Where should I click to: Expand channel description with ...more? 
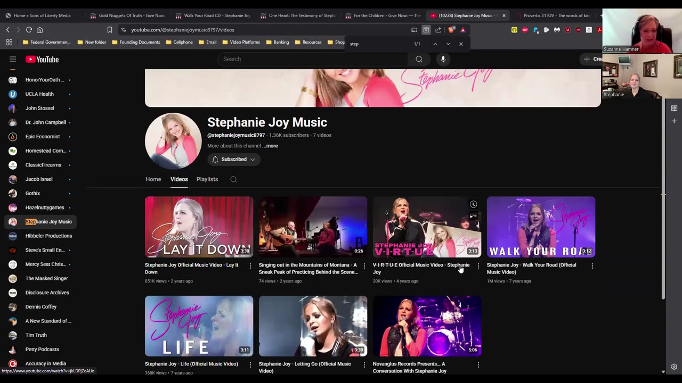[270, 146]
